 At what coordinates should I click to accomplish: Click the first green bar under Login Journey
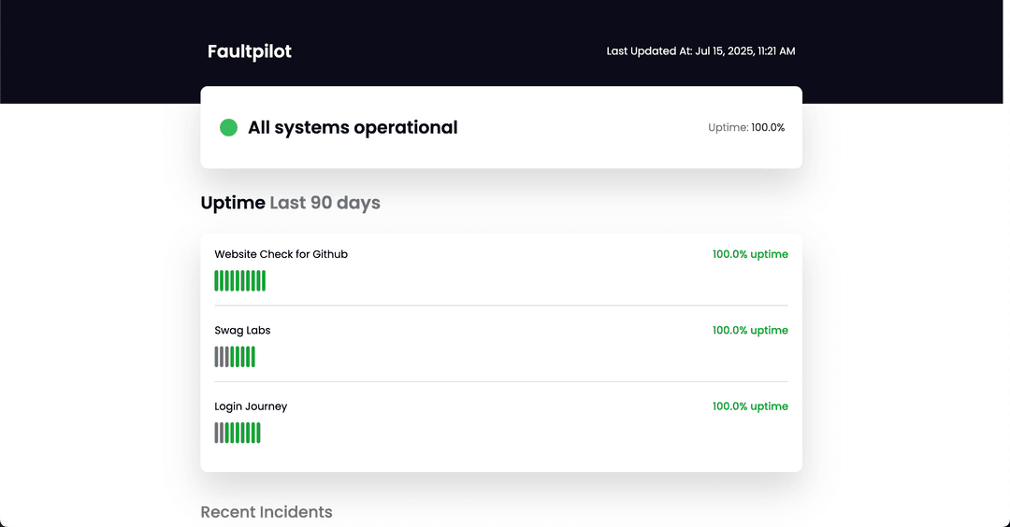point(226,433)
